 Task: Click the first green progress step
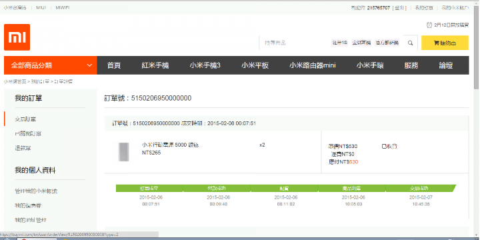tap(149, 188)
